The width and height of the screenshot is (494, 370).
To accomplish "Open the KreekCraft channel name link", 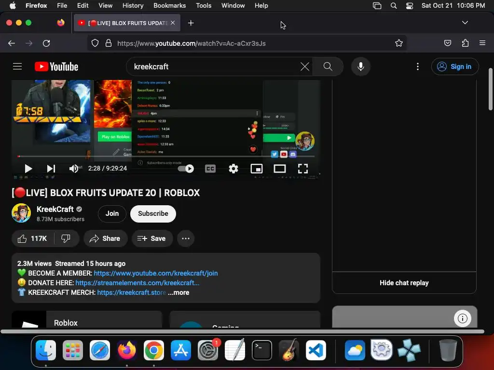I will [x=55, y=209].
